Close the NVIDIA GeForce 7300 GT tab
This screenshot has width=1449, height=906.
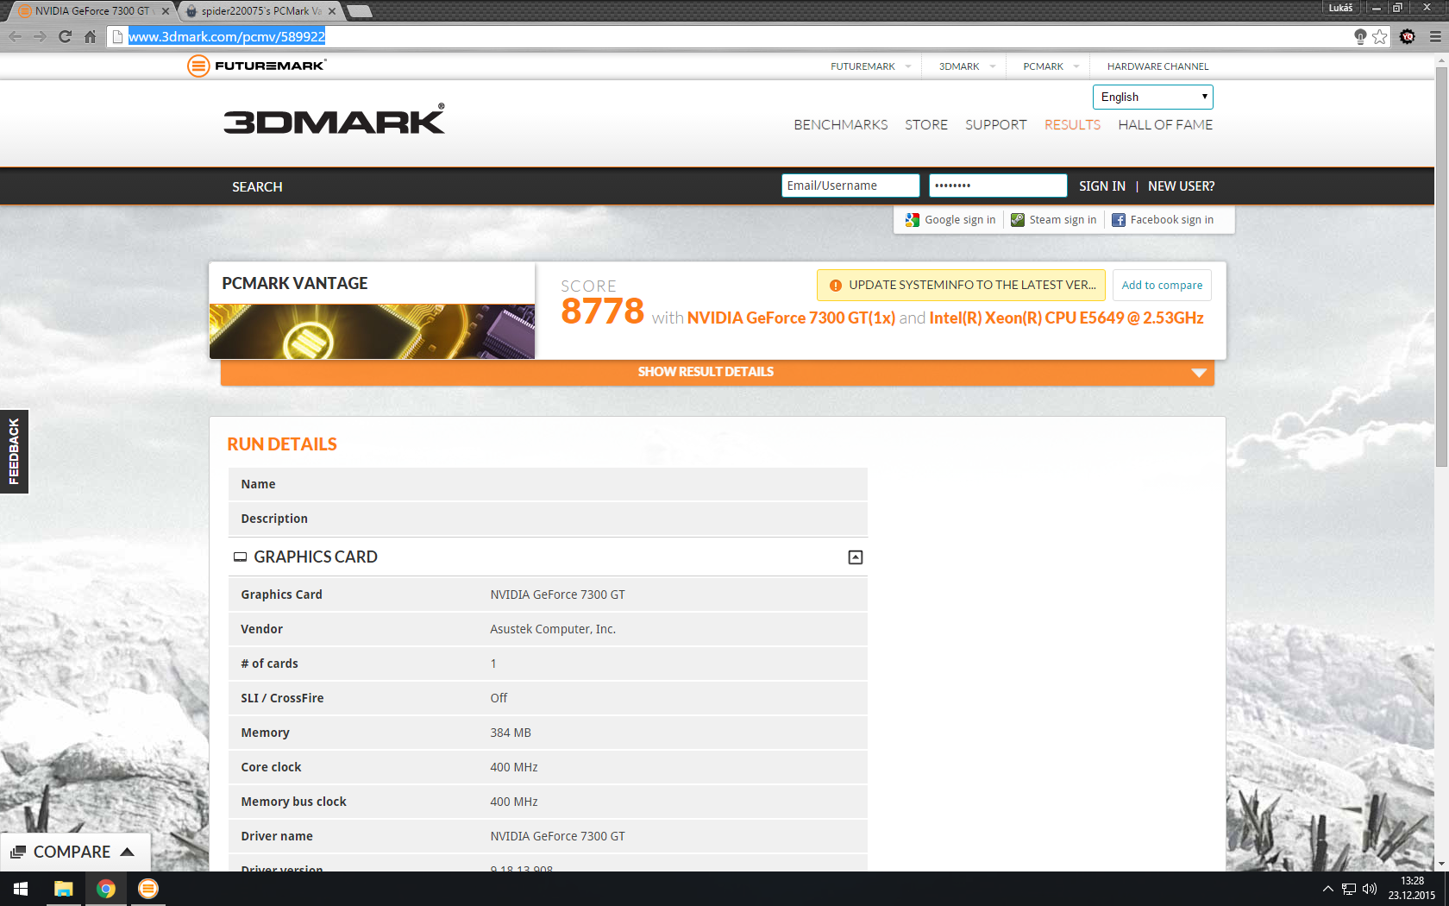[166, 11]
